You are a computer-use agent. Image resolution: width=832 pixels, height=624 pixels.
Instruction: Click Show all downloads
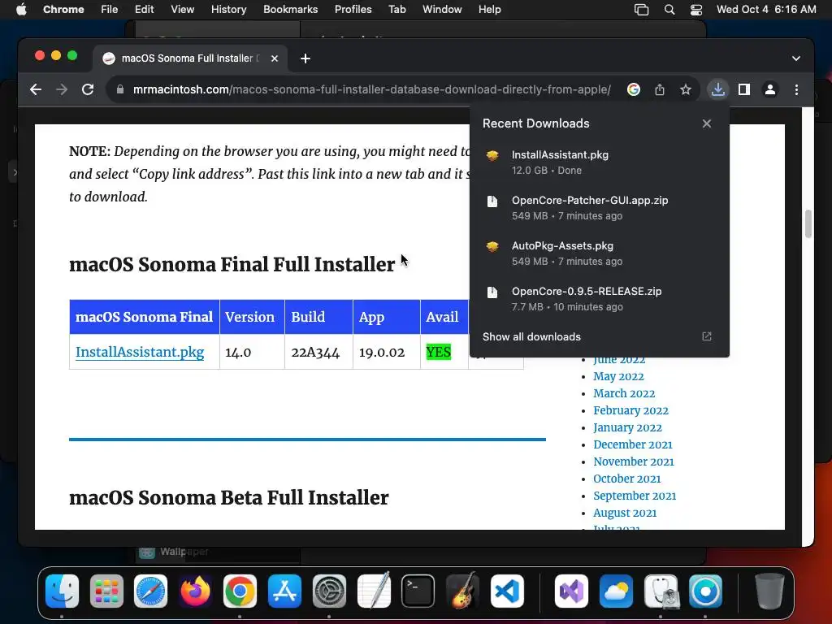531,337
